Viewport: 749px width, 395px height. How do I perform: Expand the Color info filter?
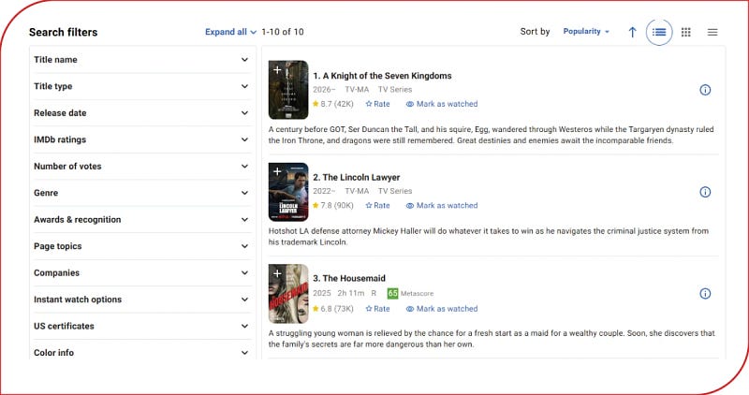click(x=141, y=353)
